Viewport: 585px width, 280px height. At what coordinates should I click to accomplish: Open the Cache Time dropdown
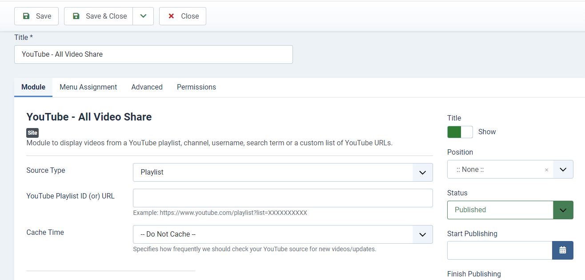pyautogui.click(x=283, y=234)
